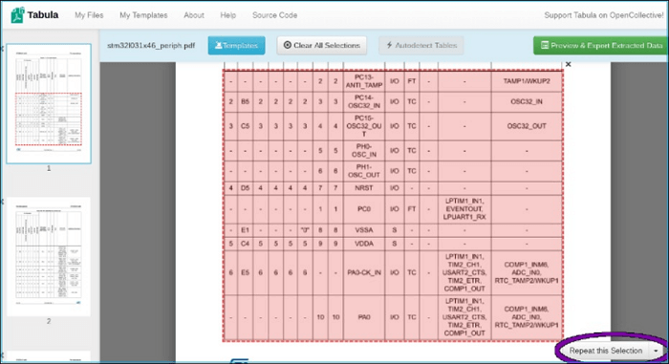This screenshot has width=669, height=364.
Task: Open My Templates menu item
Action: (x=143, y=15)
